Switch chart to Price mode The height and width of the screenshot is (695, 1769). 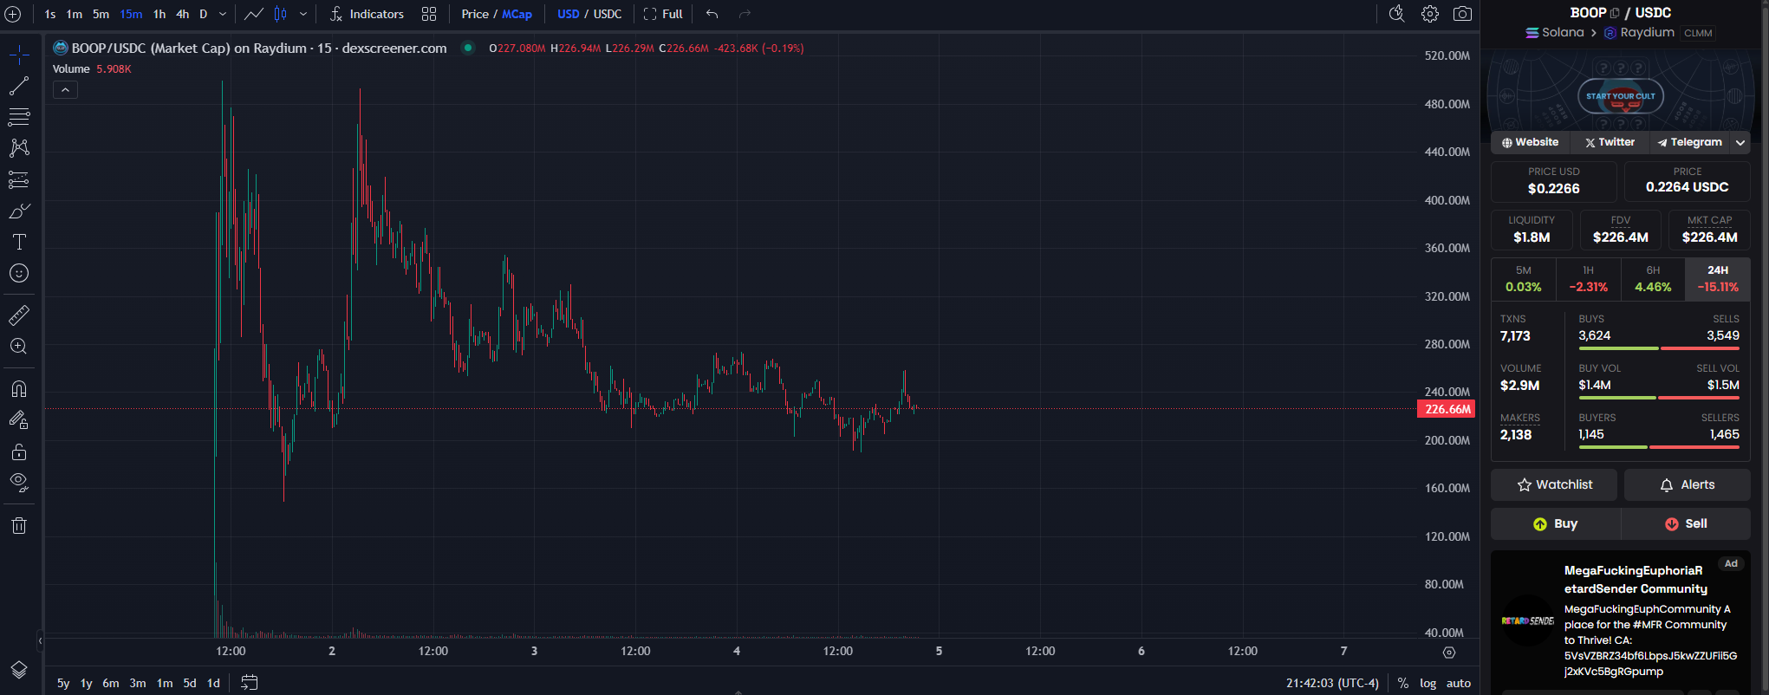coord(475,14)
